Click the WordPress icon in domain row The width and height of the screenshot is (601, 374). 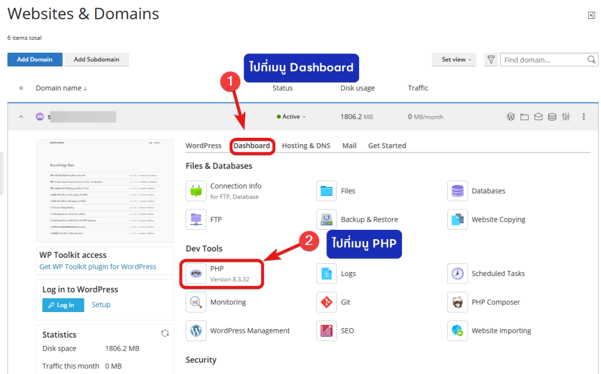point(511,117)
